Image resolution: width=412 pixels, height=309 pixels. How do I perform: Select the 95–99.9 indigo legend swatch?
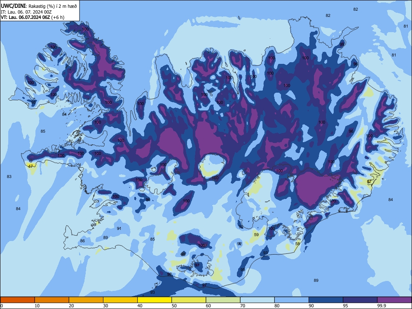click(360, 300)
